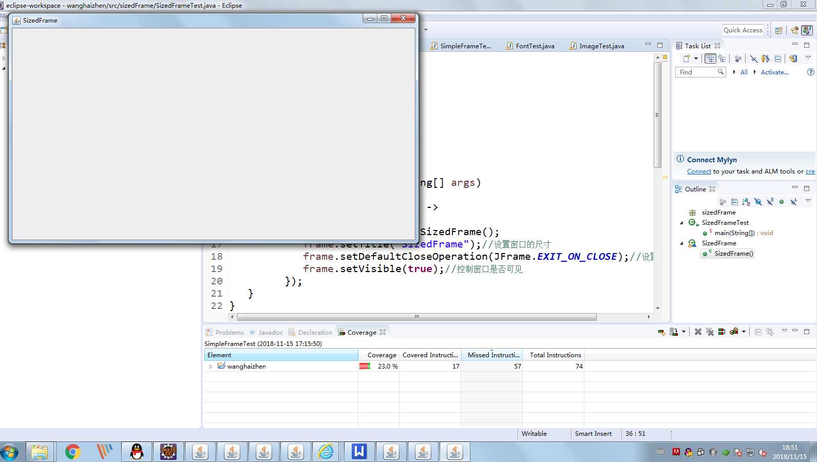Open Task List help question mark icon
This screenshot has height=462, width=817.
(810, 72)
